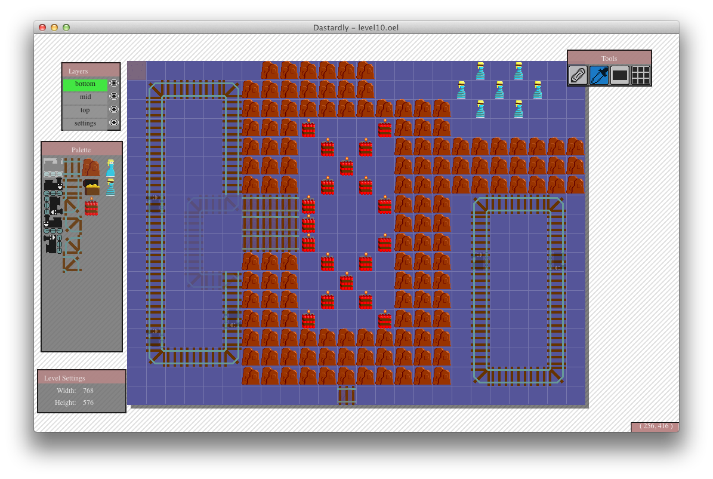The image size is (713, 479).
Task: Pick the upward-facing black locomotive tile
Action: tap(53, 244)
